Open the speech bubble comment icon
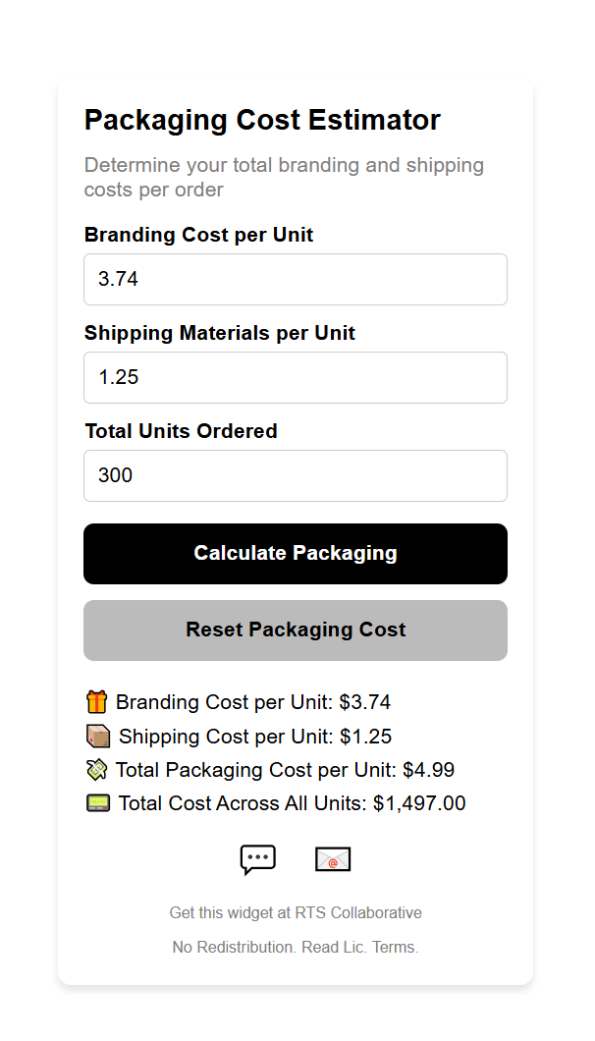 coord(258,857)
